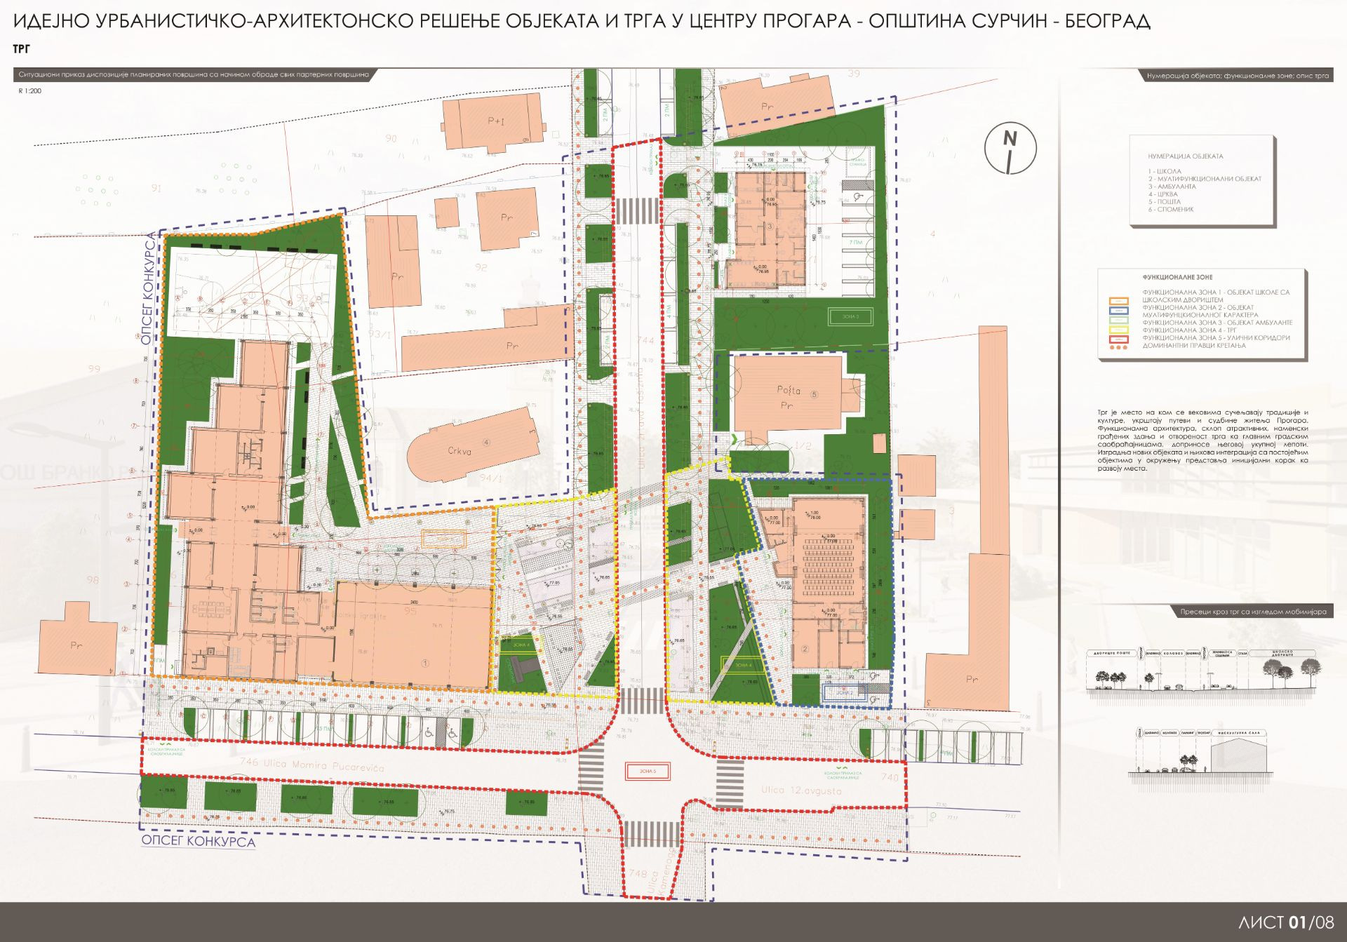This screenshot has height=942, width=1347.
Task: Select the orange zone 1 legend swatch
Action: pyautogui.click(x=1119, y=302)
